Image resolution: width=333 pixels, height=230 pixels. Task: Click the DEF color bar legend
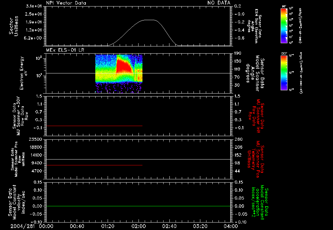point(284,72)
